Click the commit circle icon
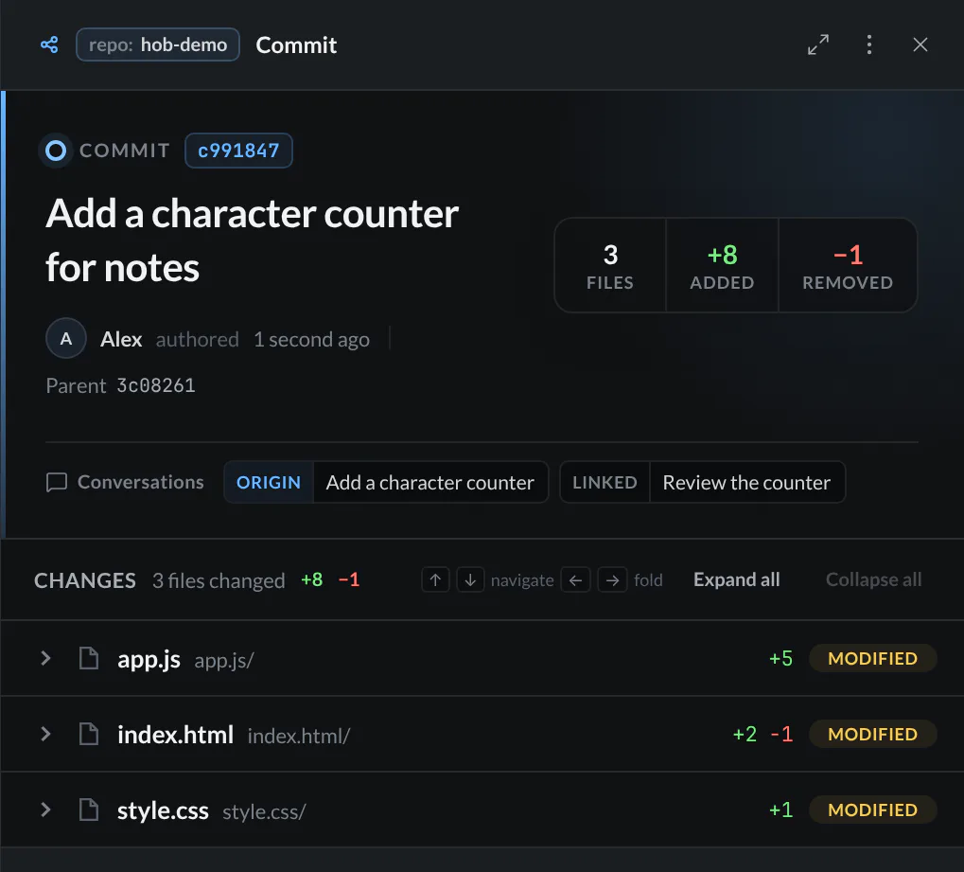The image size is (964, 872). (x=55, y=151)
